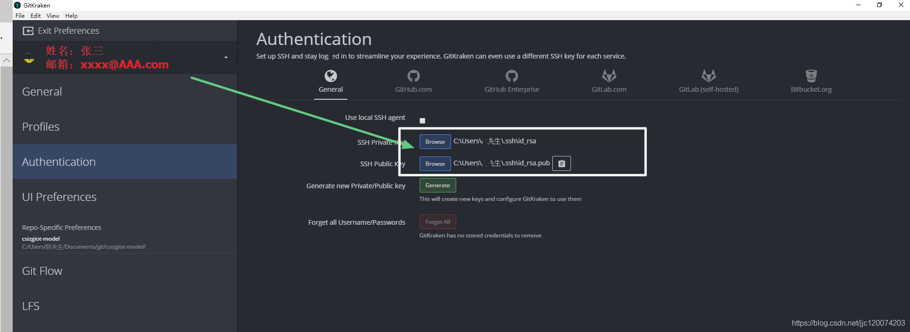Open UI Preferences section
Screen dimensions: 910x332
click(x=125, y=197)
